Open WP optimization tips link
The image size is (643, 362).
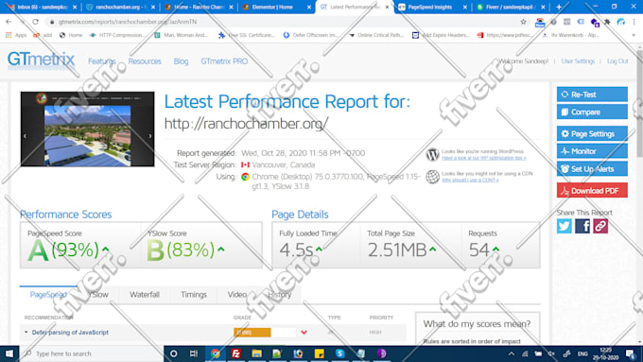483,158
